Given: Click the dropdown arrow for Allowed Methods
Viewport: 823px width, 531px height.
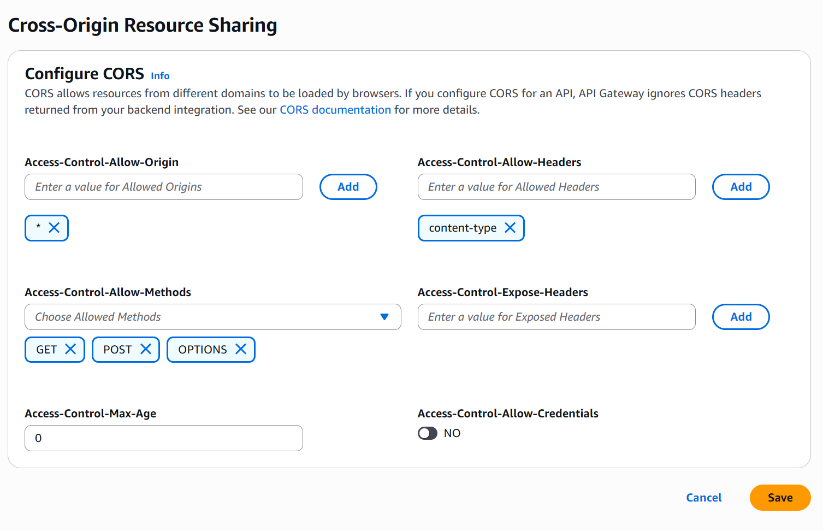Looking at the screenshot, I should pyautogui.click(x=384, y=317).
